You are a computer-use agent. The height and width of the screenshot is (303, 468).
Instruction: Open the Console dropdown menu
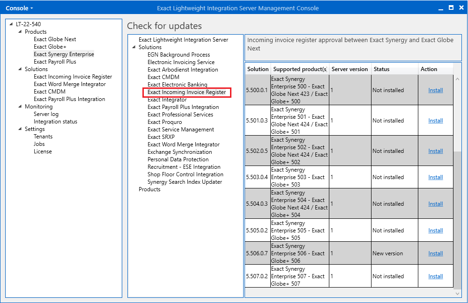tap(19, 8)
